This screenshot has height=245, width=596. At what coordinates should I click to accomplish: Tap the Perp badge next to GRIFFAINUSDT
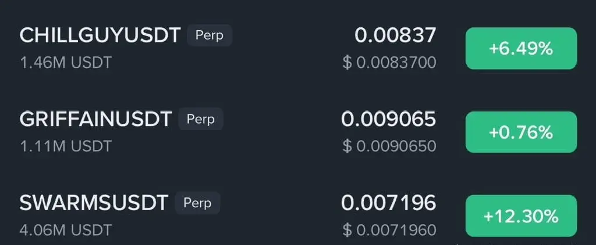[x=201, y=119]
